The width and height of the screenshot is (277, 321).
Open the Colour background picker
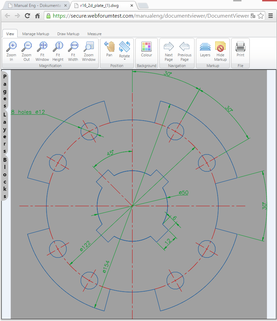click(146, 49)
